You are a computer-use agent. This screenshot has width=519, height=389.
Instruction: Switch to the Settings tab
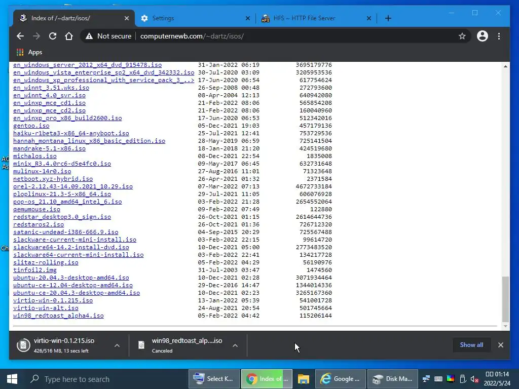click(x=195, y=18)
